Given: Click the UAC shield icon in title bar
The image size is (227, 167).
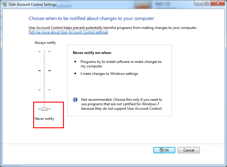Looking at the screenshot, I should [x=5, y=4].
